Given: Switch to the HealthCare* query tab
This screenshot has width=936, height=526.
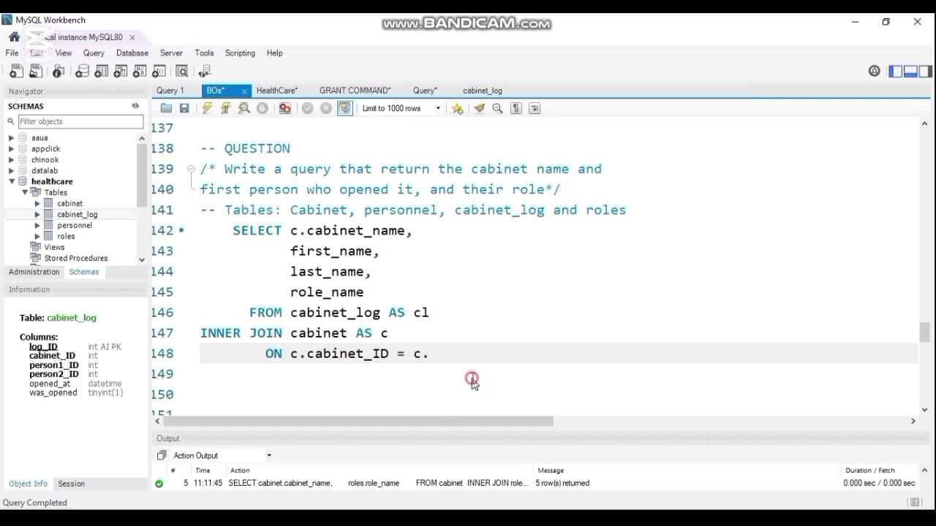Looking at the screenshot, I should (277, 91).
